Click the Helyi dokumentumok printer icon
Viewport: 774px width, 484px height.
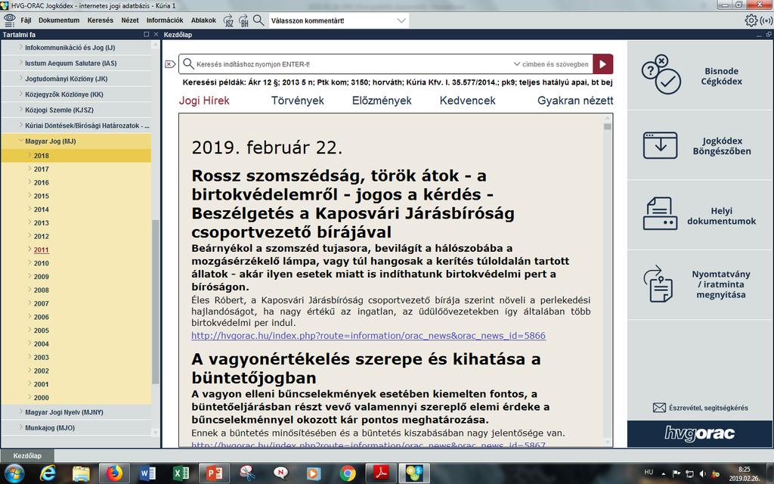point(660,213)
